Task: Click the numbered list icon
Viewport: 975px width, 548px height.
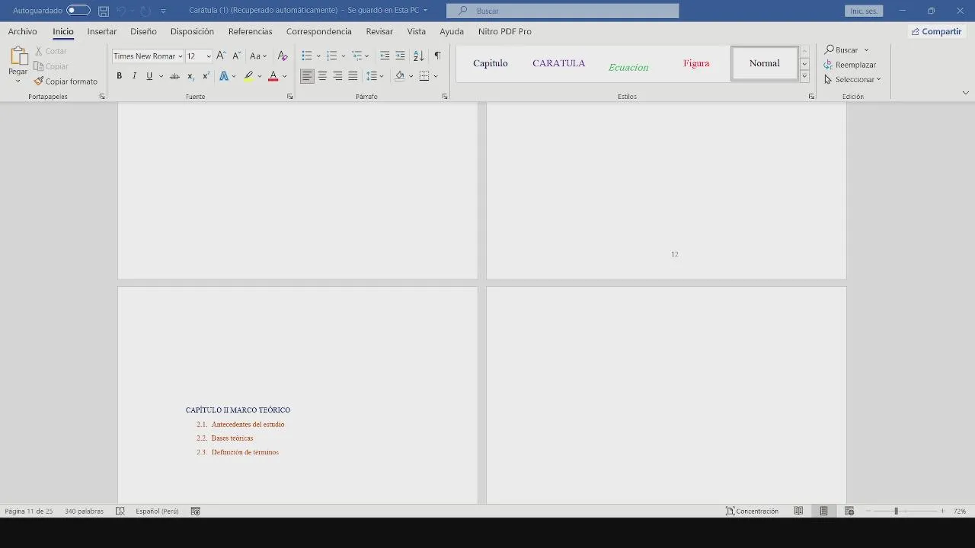Action: click(331, 56)
